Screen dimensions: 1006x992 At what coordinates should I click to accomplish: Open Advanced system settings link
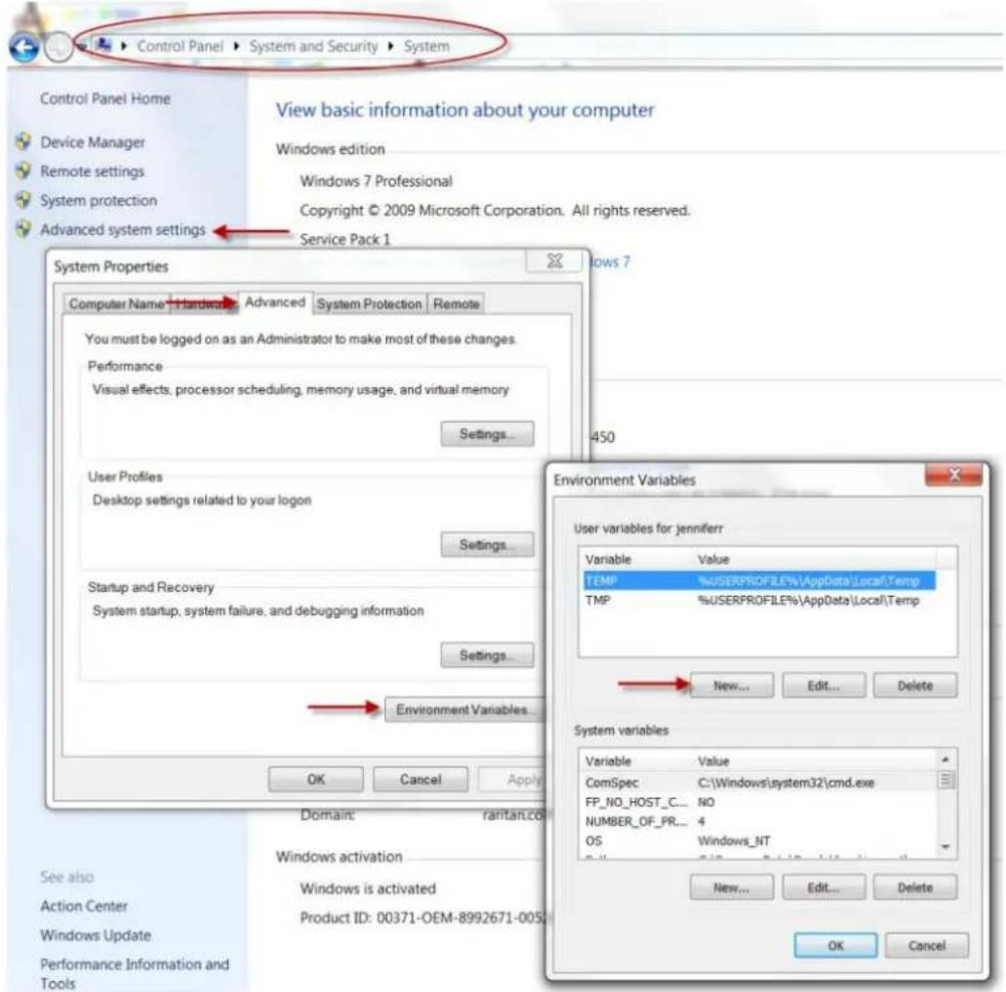click(x=123, y=229)
